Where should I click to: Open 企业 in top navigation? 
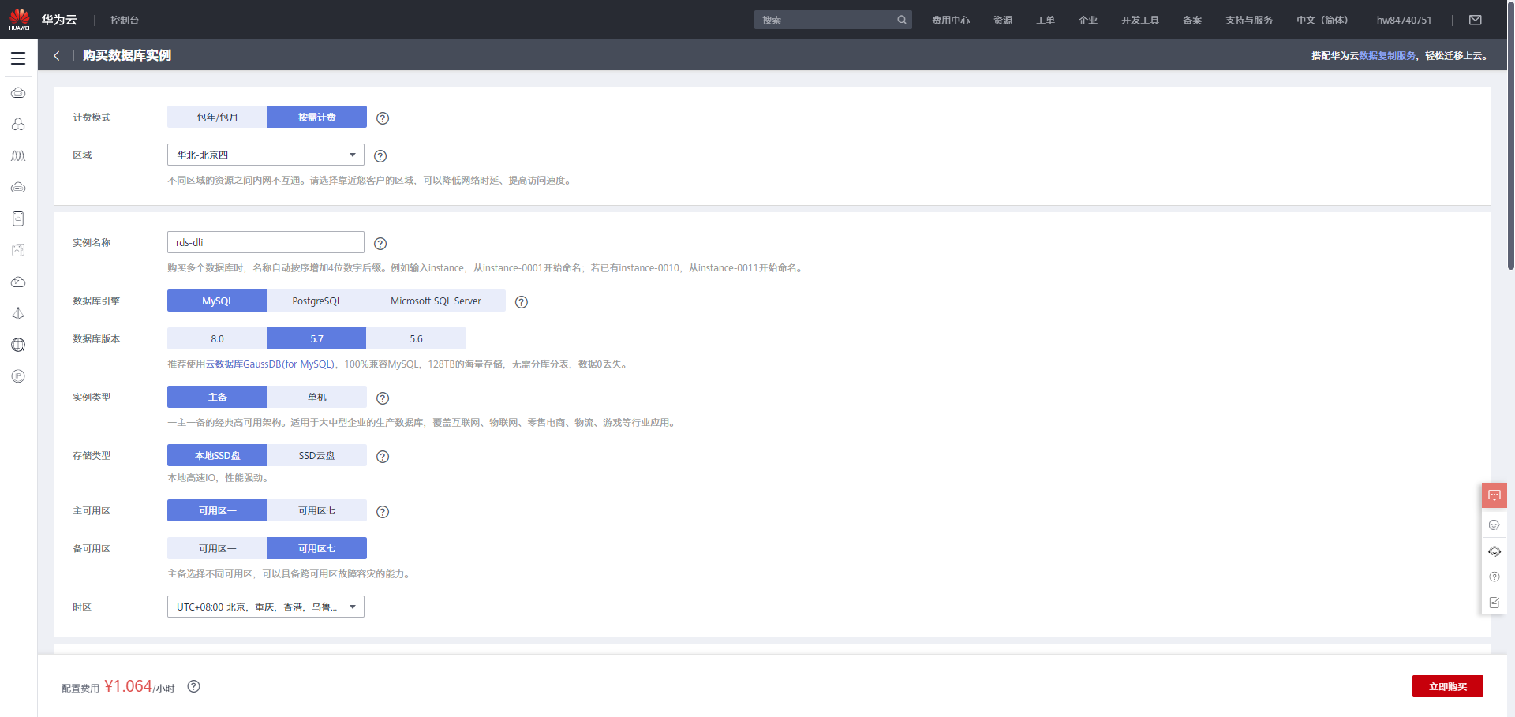coord(1088,20)
